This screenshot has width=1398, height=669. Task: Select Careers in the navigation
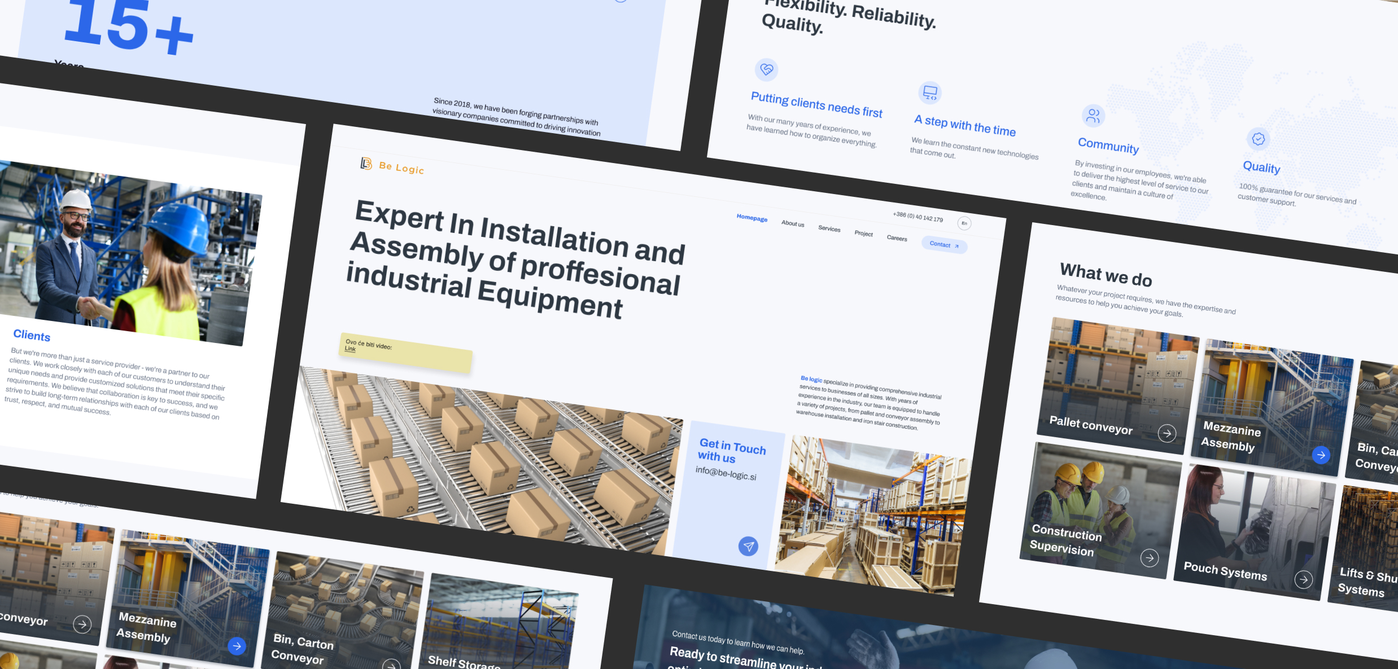coord(897,238)
